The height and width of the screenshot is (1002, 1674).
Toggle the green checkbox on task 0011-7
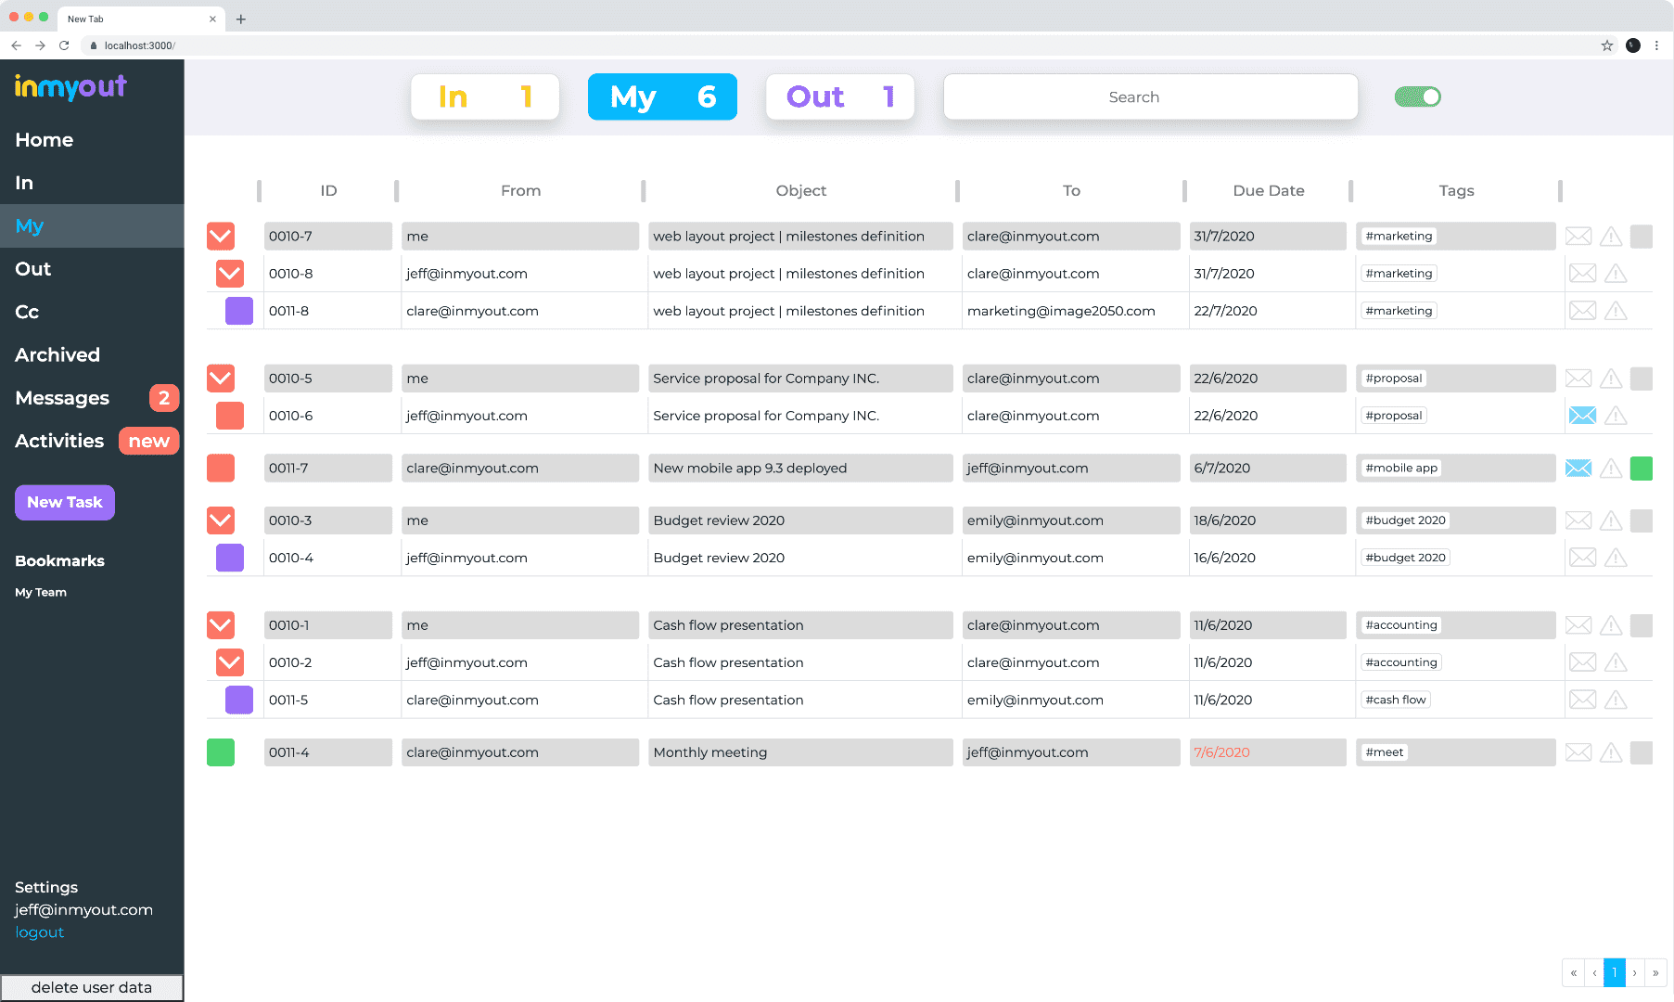1641,469
